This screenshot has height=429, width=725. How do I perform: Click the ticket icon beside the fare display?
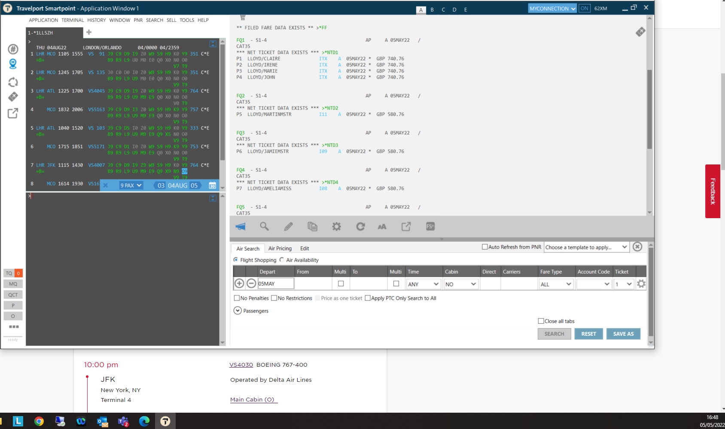640,32
